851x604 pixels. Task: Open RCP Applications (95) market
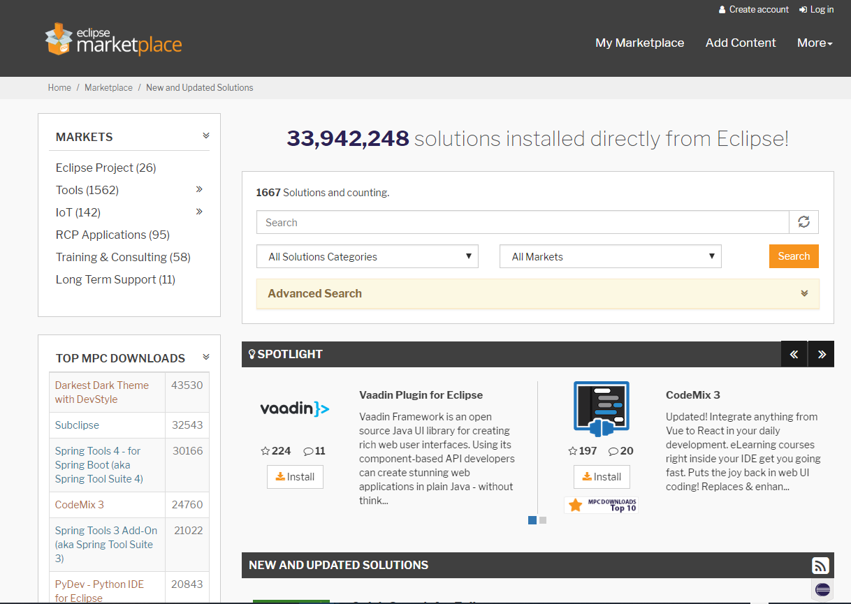tap(113, 235)
